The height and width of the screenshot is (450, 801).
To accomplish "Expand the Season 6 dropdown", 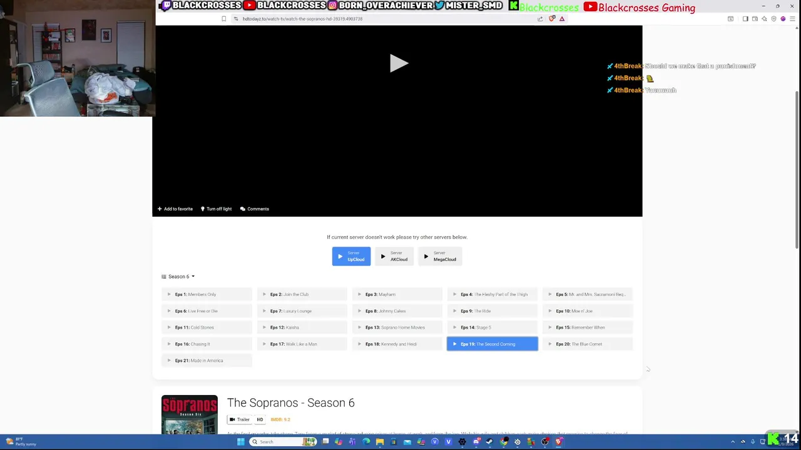I will pos(178,276).
